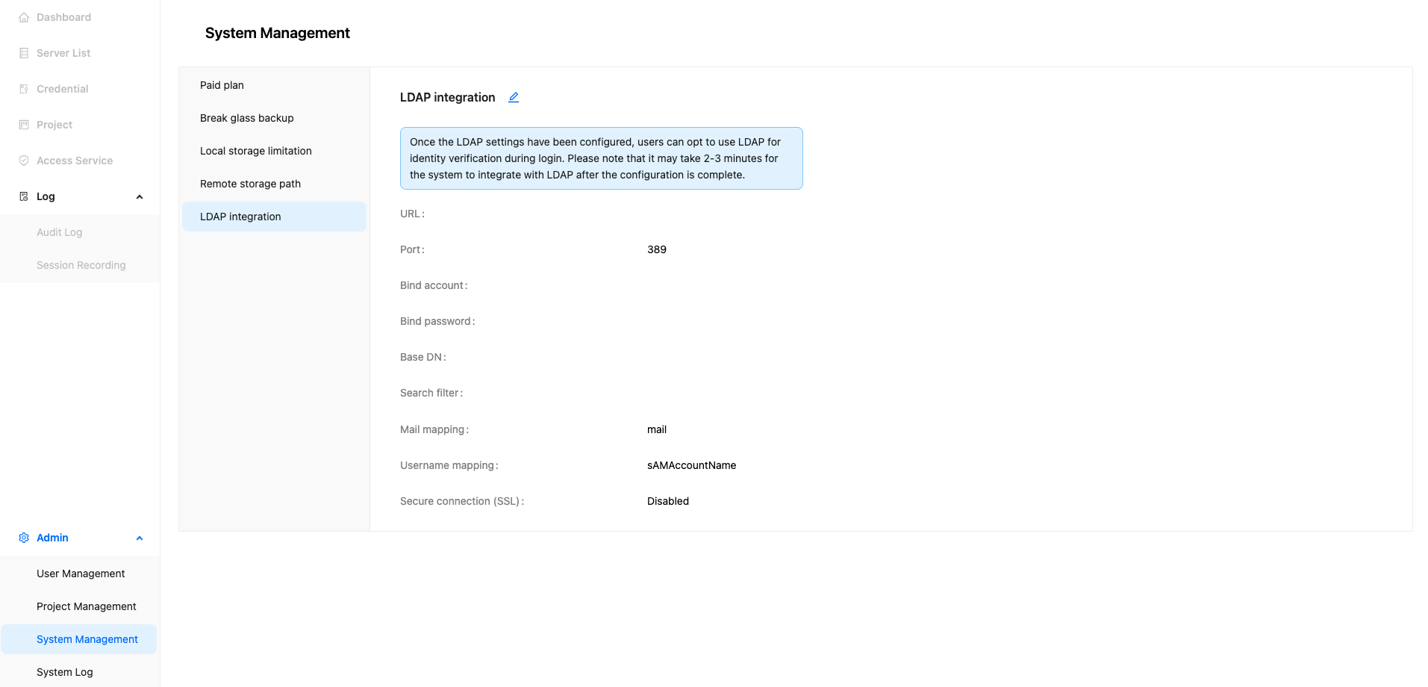Click the Dashboard home icon
The height and width of the screenshot is (687, 1428).
(24, 17)
